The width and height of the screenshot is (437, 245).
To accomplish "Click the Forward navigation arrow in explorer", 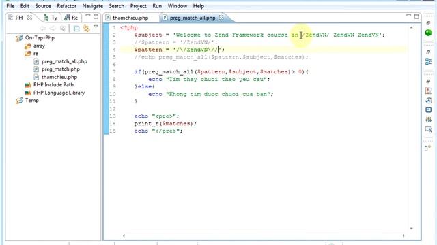I will coord(53,29).
